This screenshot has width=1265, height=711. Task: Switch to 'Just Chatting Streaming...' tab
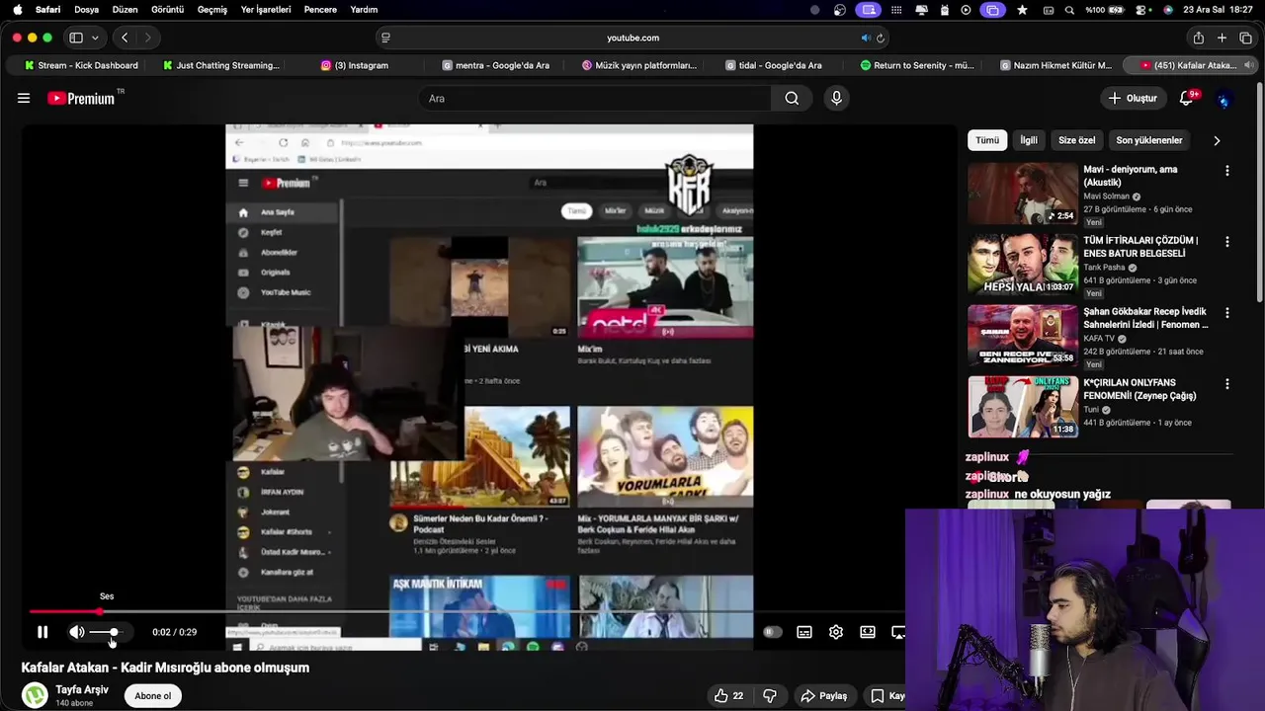(221, 65)
